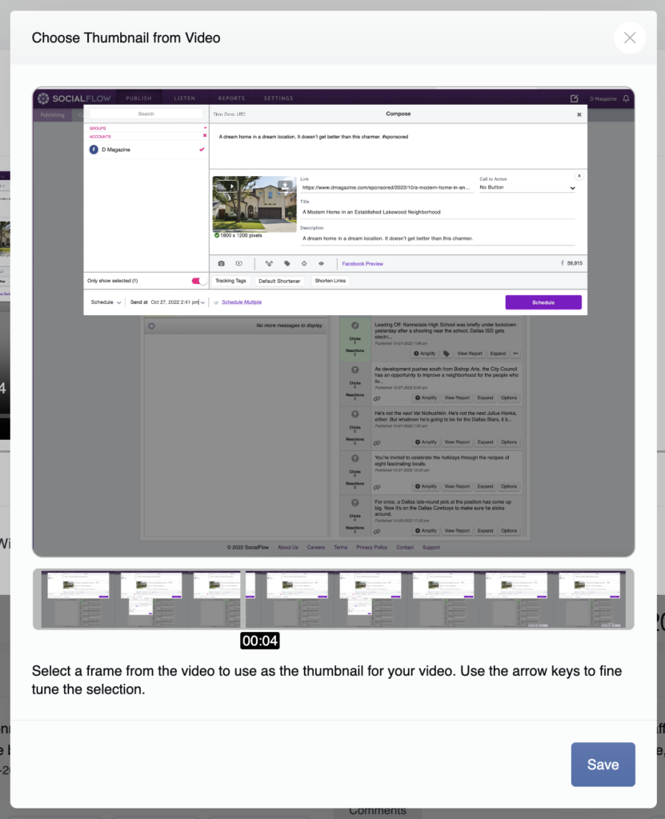This screenshot has width=665, height=819.
Task: Click the Link URL field in preview
Action: pyautogui.click(x=387, y=187)
